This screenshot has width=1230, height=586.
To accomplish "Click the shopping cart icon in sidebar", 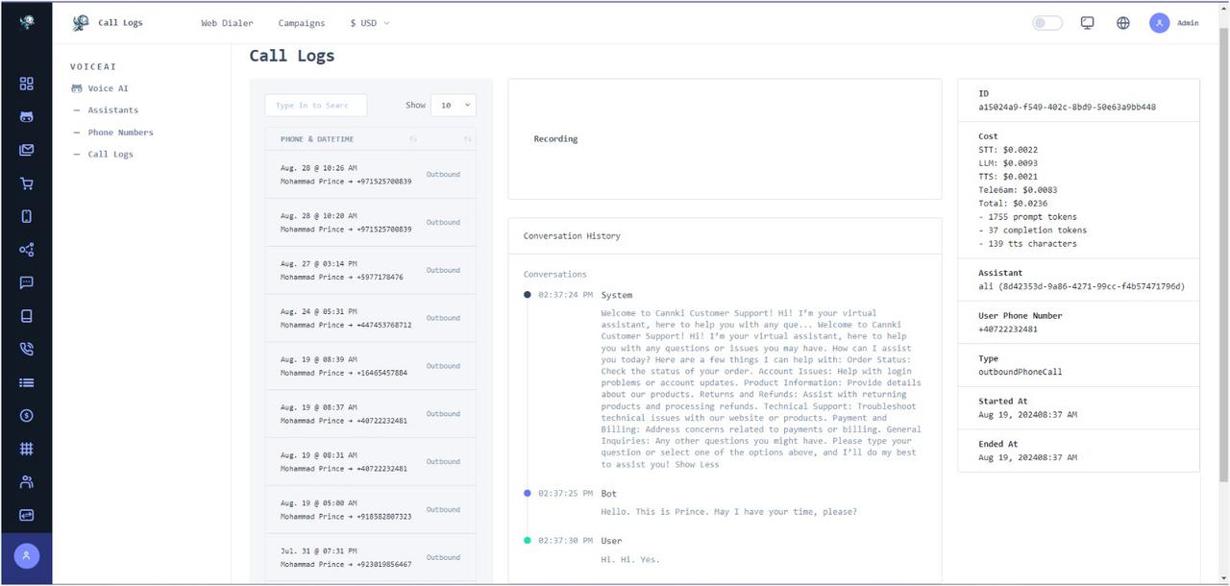I will coord(26,183).
